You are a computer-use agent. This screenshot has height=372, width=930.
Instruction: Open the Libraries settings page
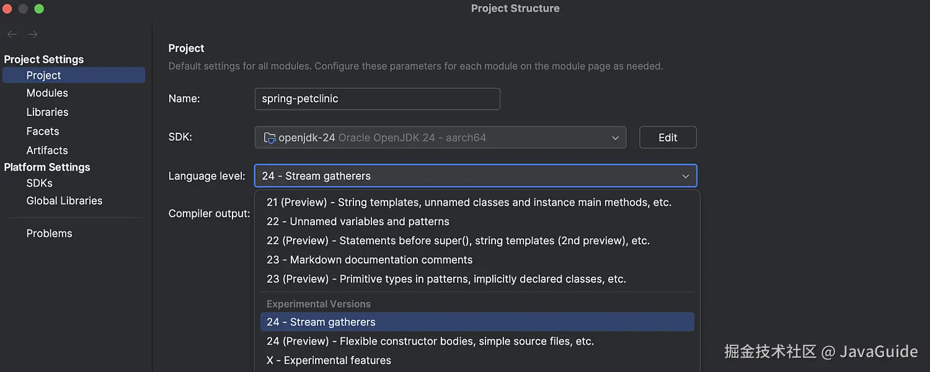[47, 112]
